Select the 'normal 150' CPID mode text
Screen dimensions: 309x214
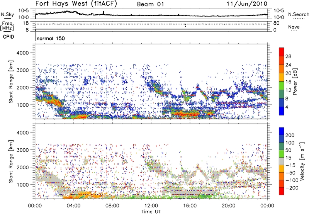tap(51, 38)
